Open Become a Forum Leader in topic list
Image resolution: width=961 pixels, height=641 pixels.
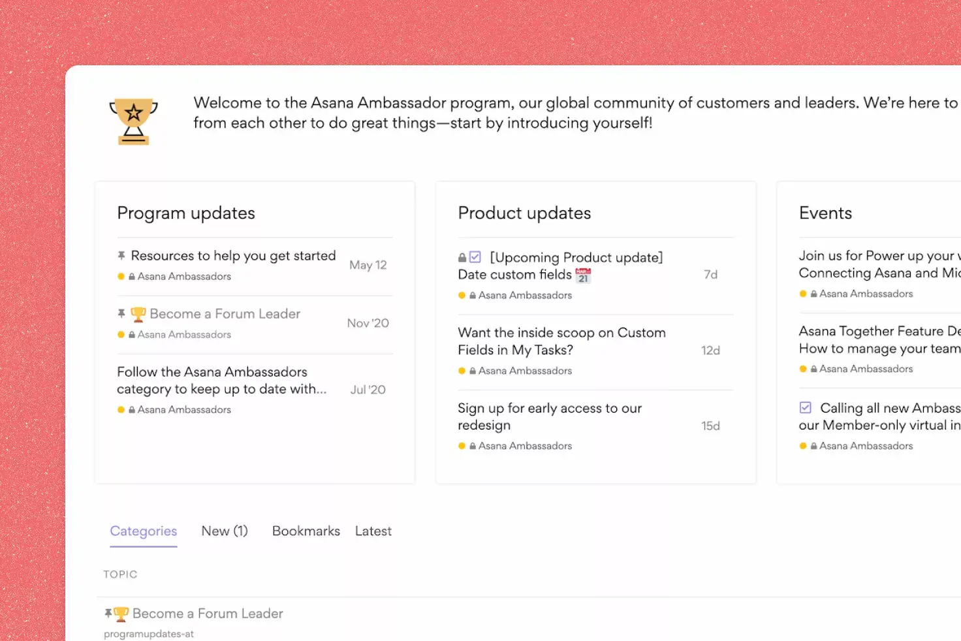coord(208,614)
